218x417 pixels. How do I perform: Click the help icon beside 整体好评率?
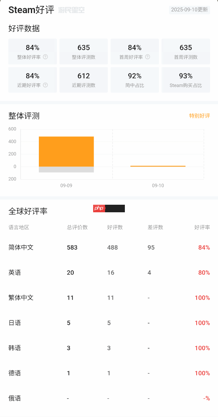(x=45, y=57)
